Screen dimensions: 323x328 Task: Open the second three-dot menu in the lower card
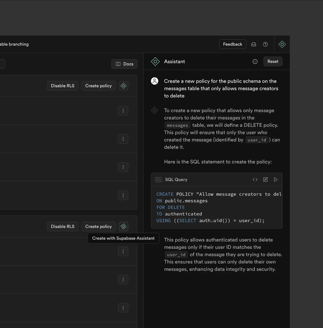123,280
